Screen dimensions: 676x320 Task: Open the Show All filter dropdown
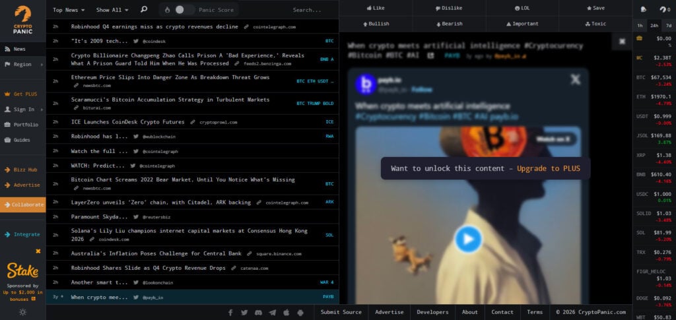click(112, 10)
